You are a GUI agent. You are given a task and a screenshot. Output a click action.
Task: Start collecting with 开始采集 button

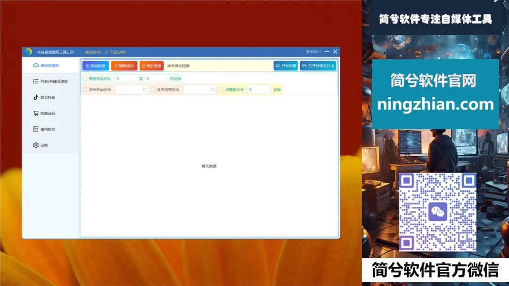click(x=286, y=66)
